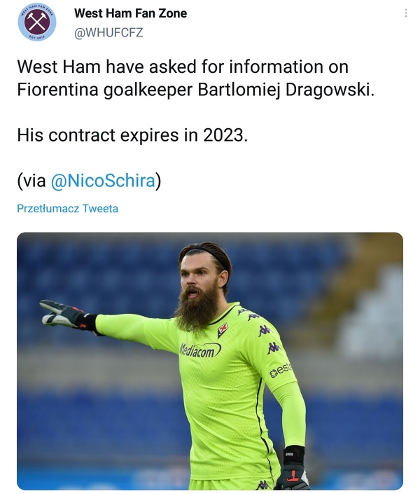
Task: Open the goalkeeper photo attached to tweet
Action: pos(210,361)
